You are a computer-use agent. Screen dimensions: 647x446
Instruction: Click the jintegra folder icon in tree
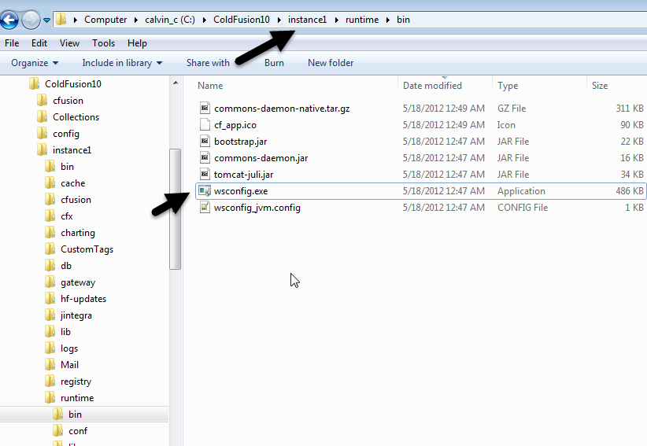50,315
